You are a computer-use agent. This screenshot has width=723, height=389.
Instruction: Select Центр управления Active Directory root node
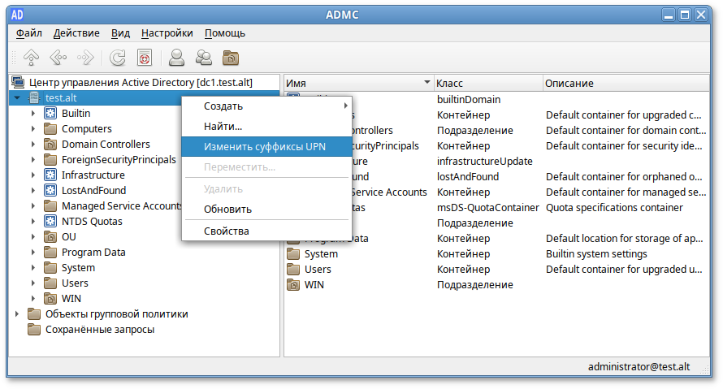click(141, 83)
